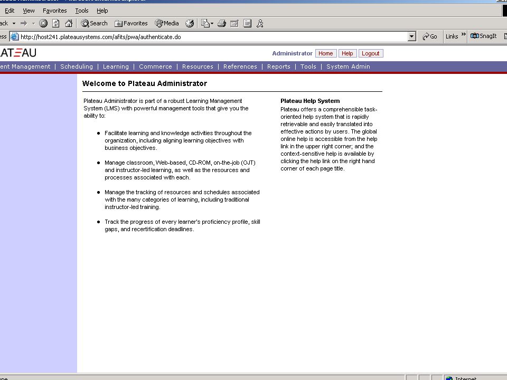Open the Discuss toolbar icon
Image resolution: width=507 pixels, height=380 pixels.
tap(247, 23)
